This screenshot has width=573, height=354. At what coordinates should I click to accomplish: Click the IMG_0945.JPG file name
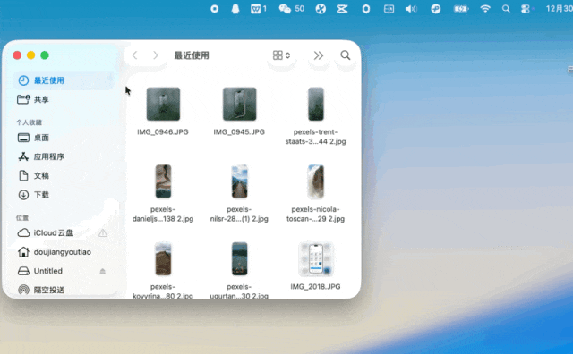[x=239, y=131]
